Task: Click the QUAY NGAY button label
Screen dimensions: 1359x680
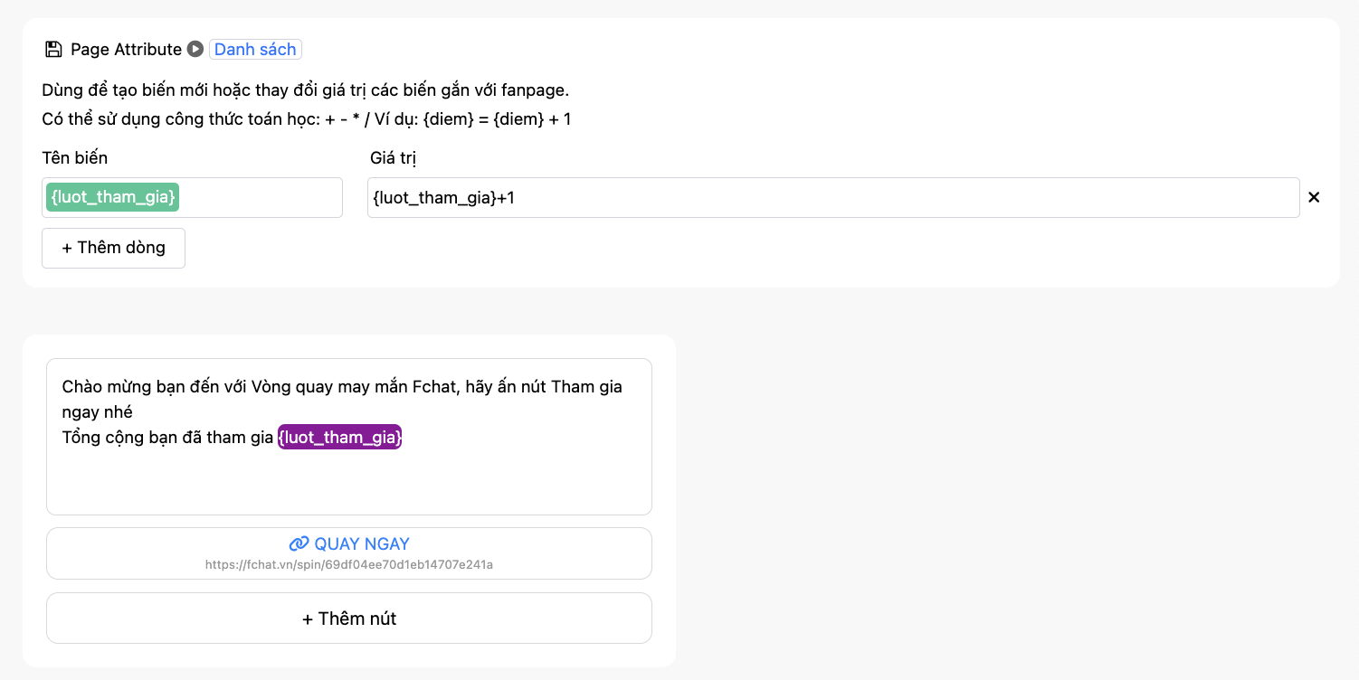Action: tap(362, 543)
